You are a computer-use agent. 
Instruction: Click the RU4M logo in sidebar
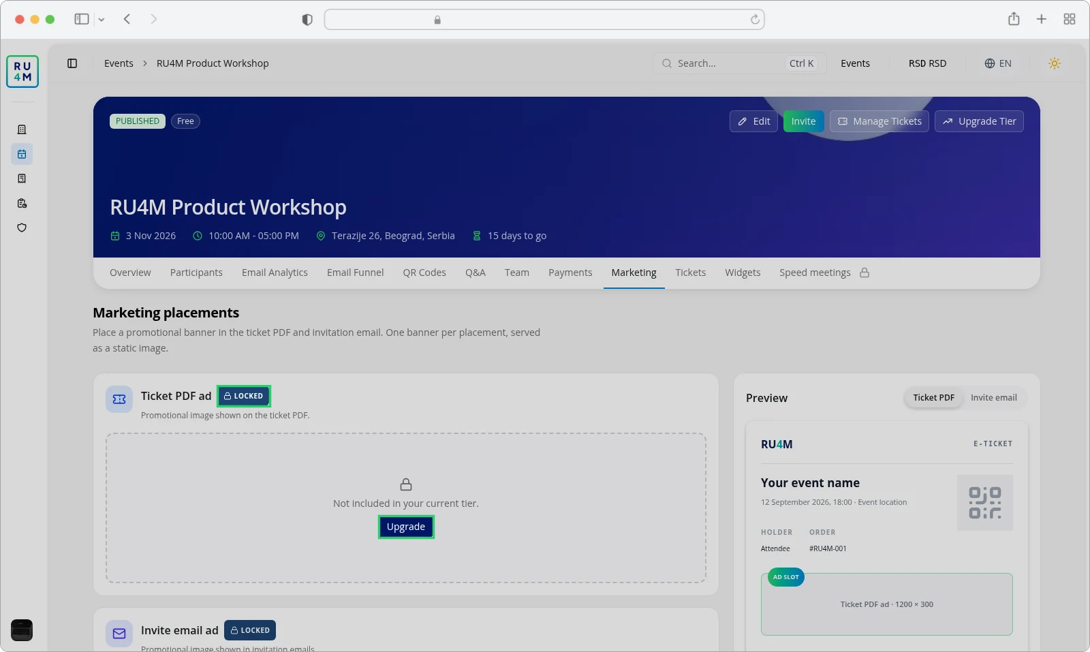[22, 72]
